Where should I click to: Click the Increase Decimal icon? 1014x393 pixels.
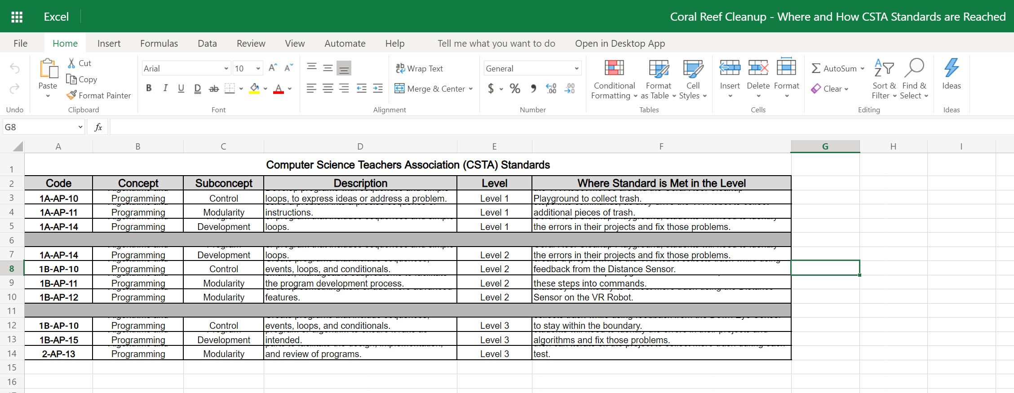pyautogui.click(x=551, y=88)
